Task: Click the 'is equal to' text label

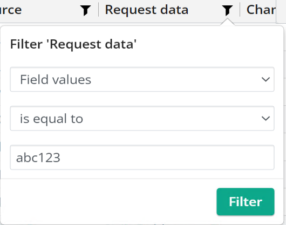Action: [51, 119]
